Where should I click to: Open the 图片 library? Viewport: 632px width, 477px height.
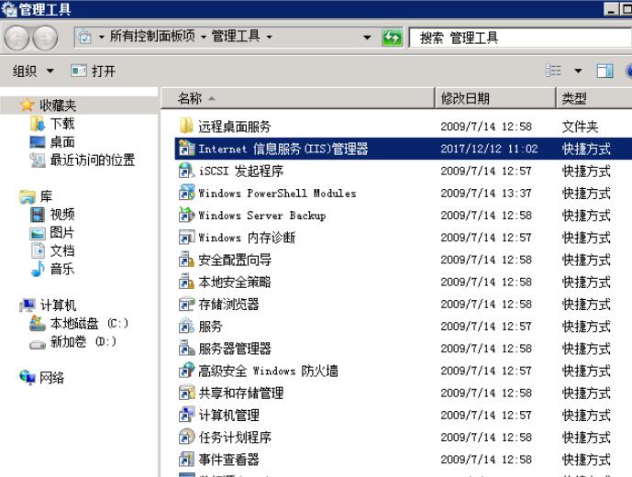tap(62, 232)
